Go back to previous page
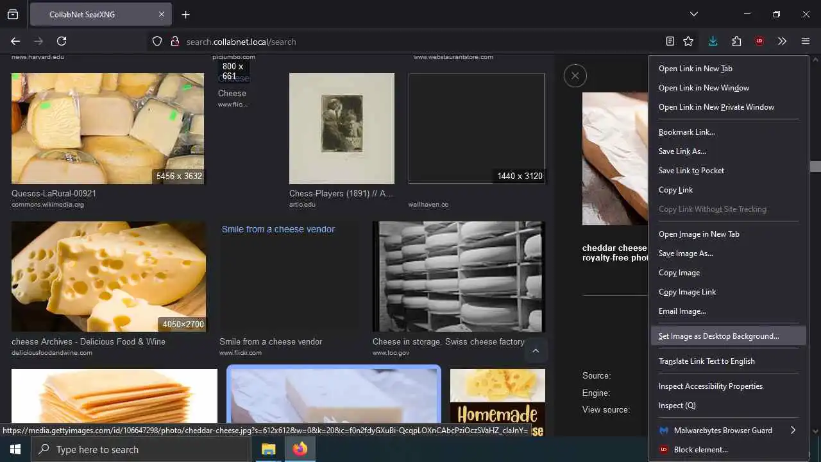Image resolution: width=821 pixels, height=462 pixels. click(x=15, y=41)
